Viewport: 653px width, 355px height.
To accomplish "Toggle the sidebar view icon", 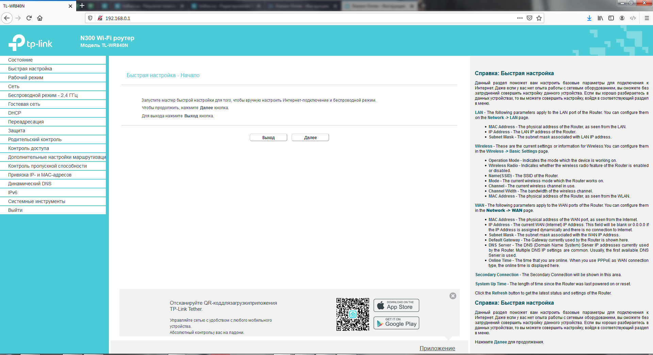I will click(611, 18).
